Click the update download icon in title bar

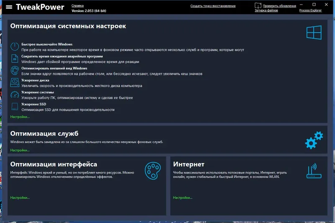point(258,5)
